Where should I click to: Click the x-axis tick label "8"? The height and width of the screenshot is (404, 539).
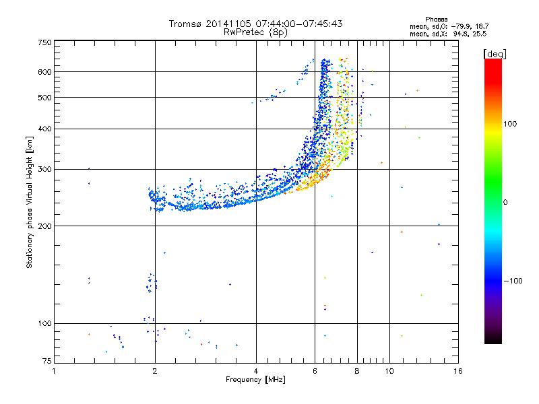pyautogui.click(x=357, y=371)
